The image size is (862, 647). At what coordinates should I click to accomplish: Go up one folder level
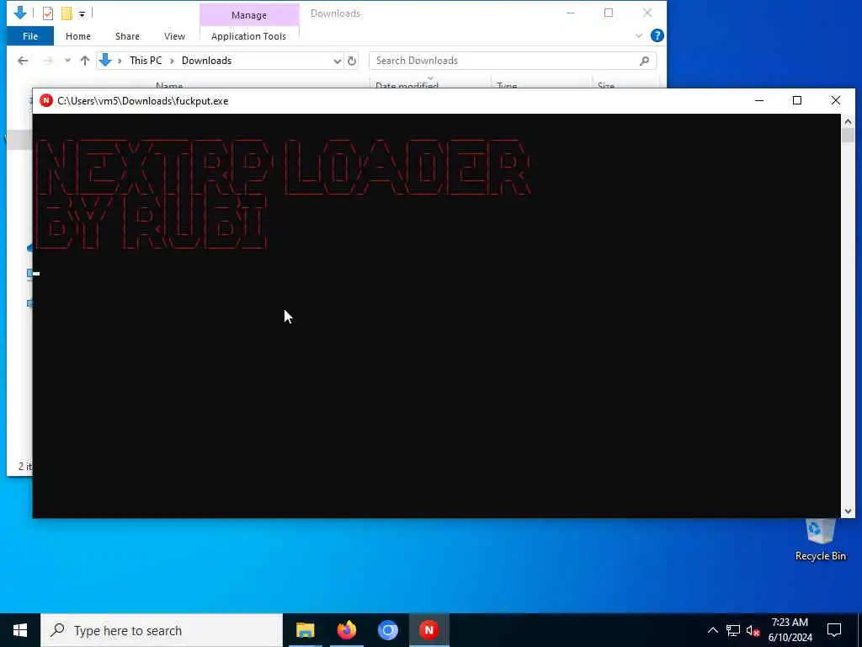coord(85,61)
